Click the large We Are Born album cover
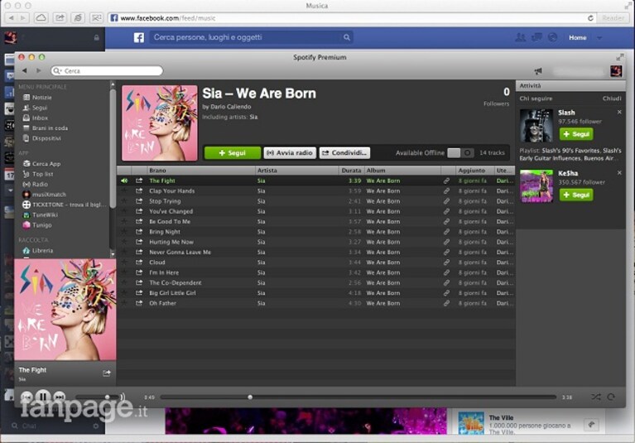635x443 pixels. (65, 310)
